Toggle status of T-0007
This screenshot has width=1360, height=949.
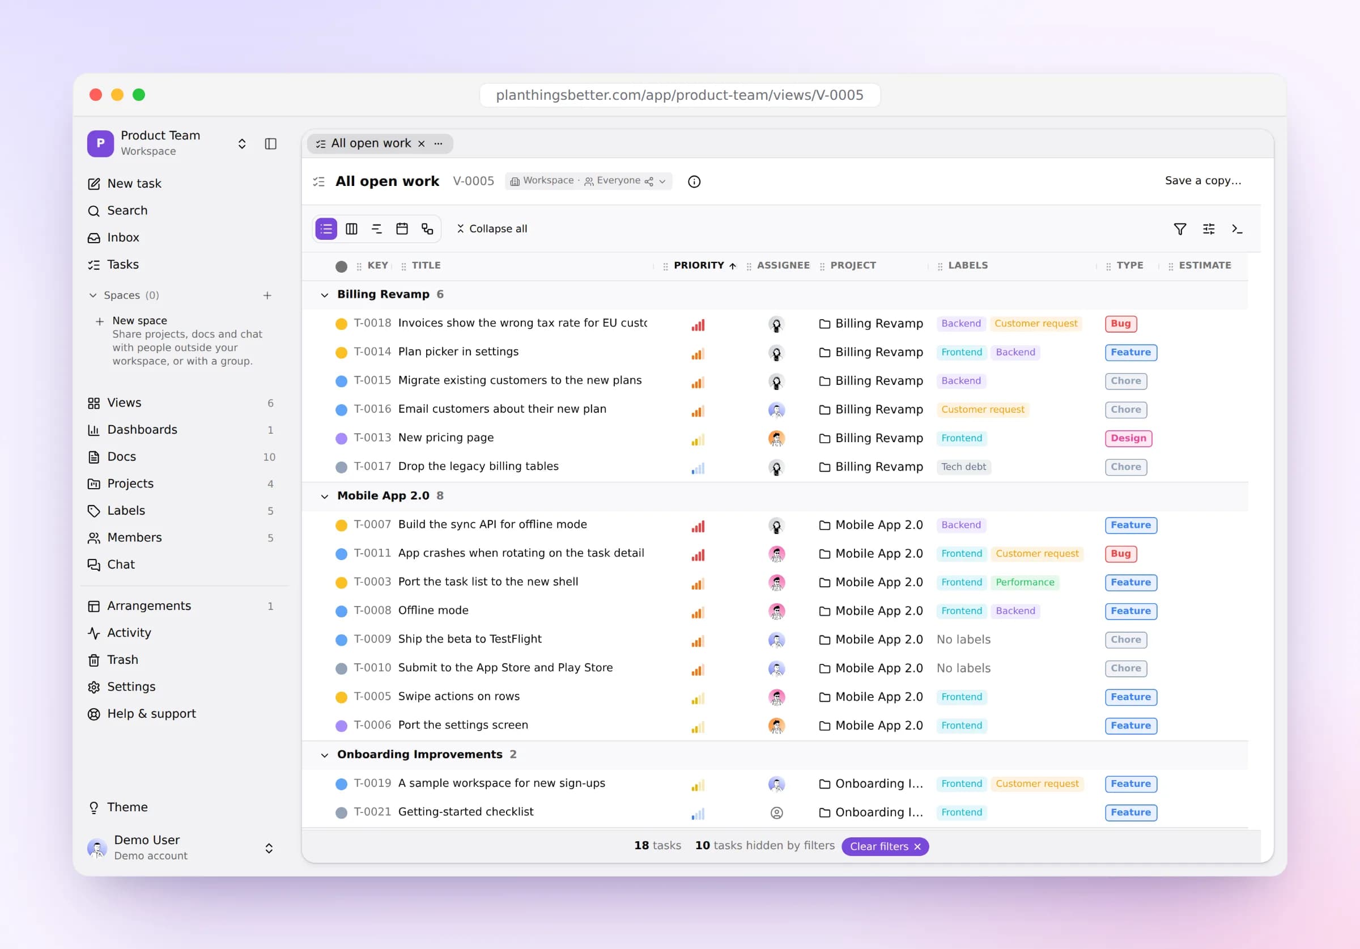341,525
